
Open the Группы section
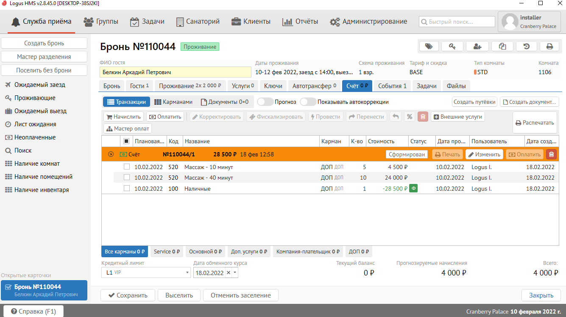point(101,22)
